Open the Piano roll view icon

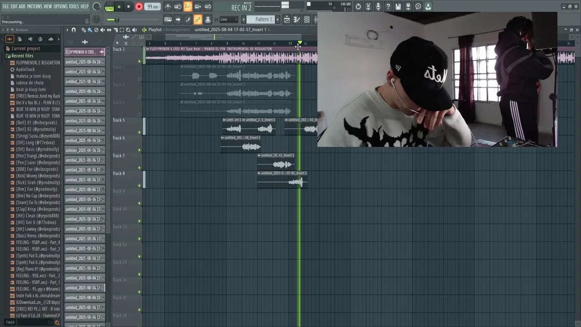[297, 19]
